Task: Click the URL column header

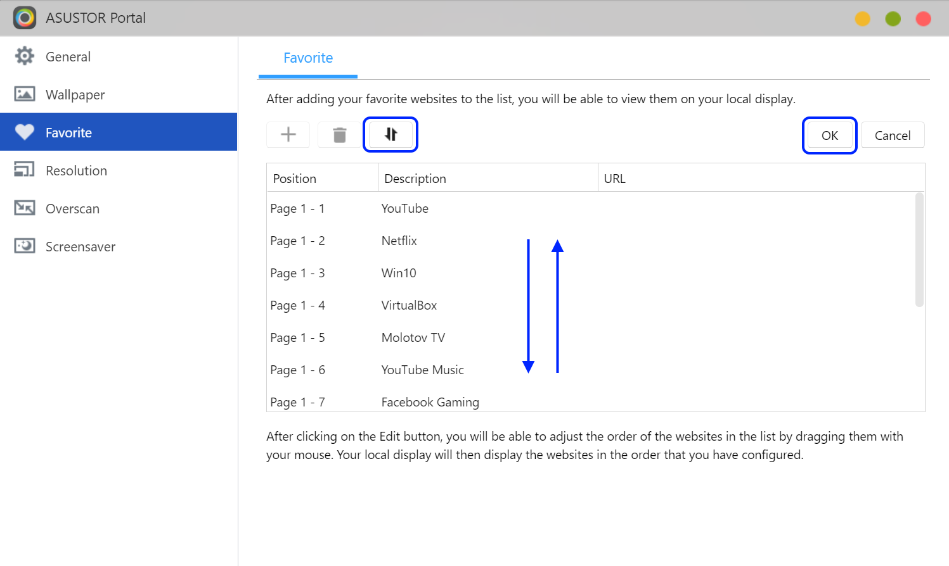Action: [x=761, y=179]
